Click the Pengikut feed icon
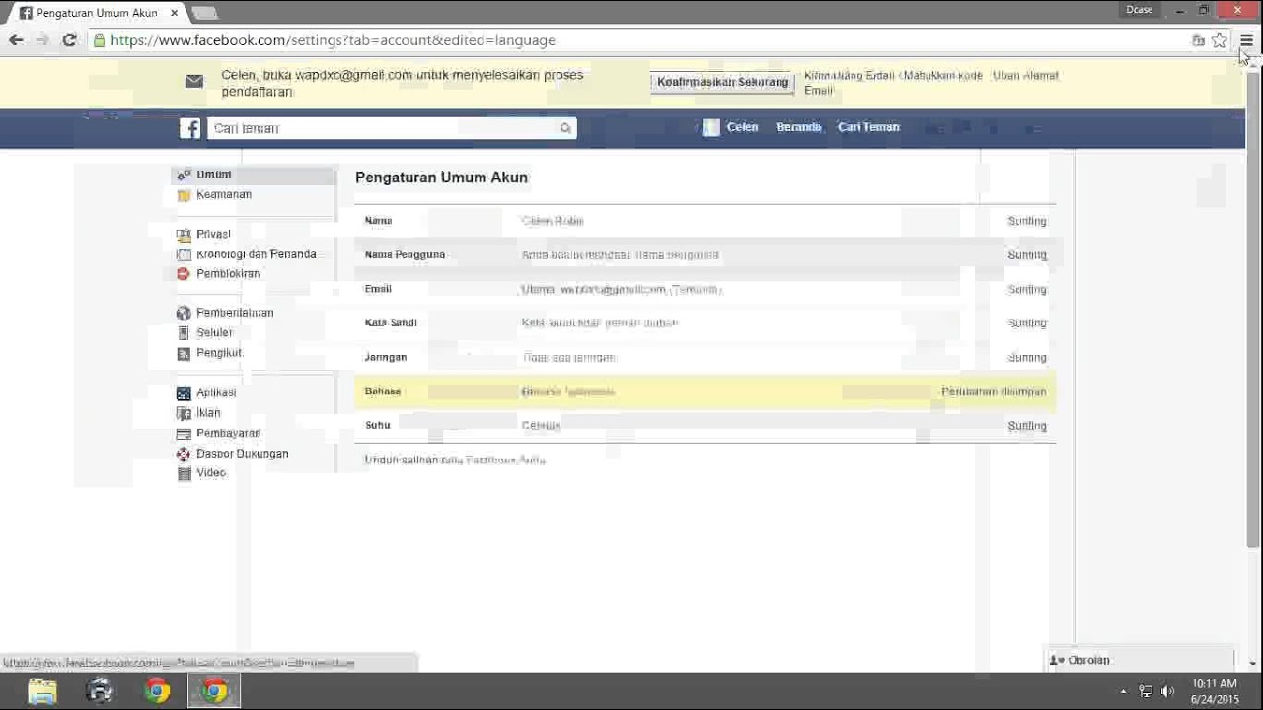This screenshot has height=710, width=1263. click(184, 353)
